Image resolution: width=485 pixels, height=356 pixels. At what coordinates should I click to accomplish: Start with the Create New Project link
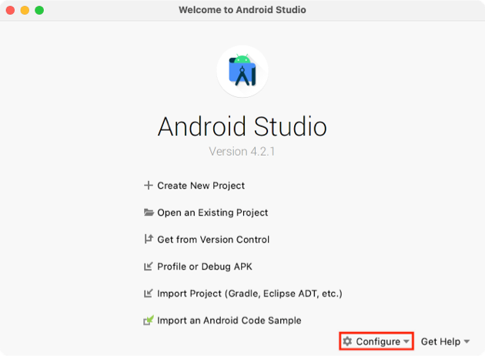[201, 186]
